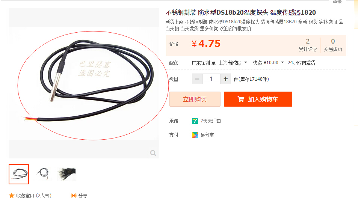Click the 集分宝 payment icon
The height and width of the screenshot is (211, 358).
pos(195,135)
